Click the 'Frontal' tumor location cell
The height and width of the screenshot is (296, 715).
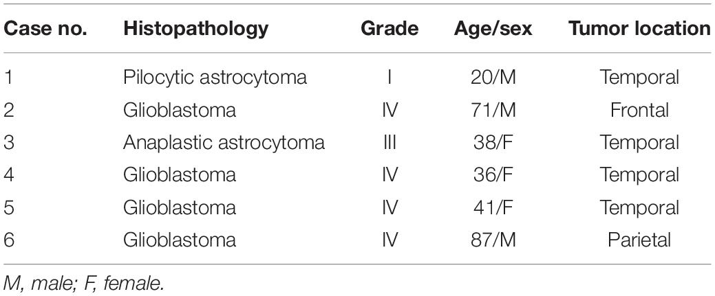pos(639,110)
